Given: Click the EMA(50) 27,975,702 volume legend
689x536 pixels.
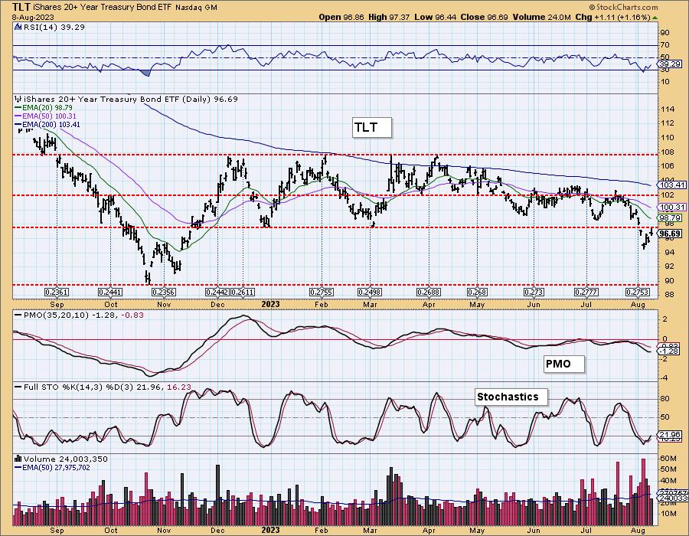Looking at the screenshot, I should (x=56, y=467).
